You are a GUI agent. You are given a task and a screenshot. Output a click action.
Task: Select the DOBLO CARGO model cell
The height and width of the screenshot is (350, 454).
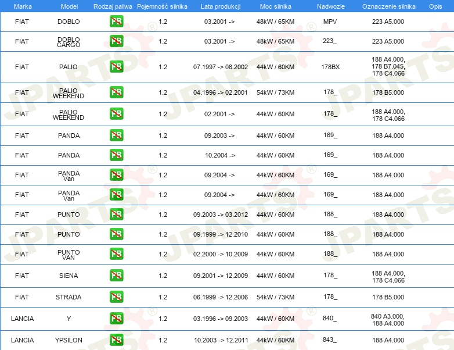69,42
